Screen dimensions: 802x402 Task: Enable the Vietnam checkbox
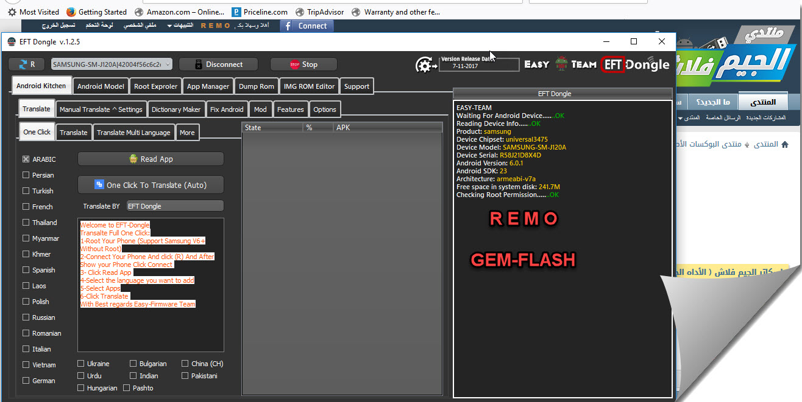tap(26, 365)
